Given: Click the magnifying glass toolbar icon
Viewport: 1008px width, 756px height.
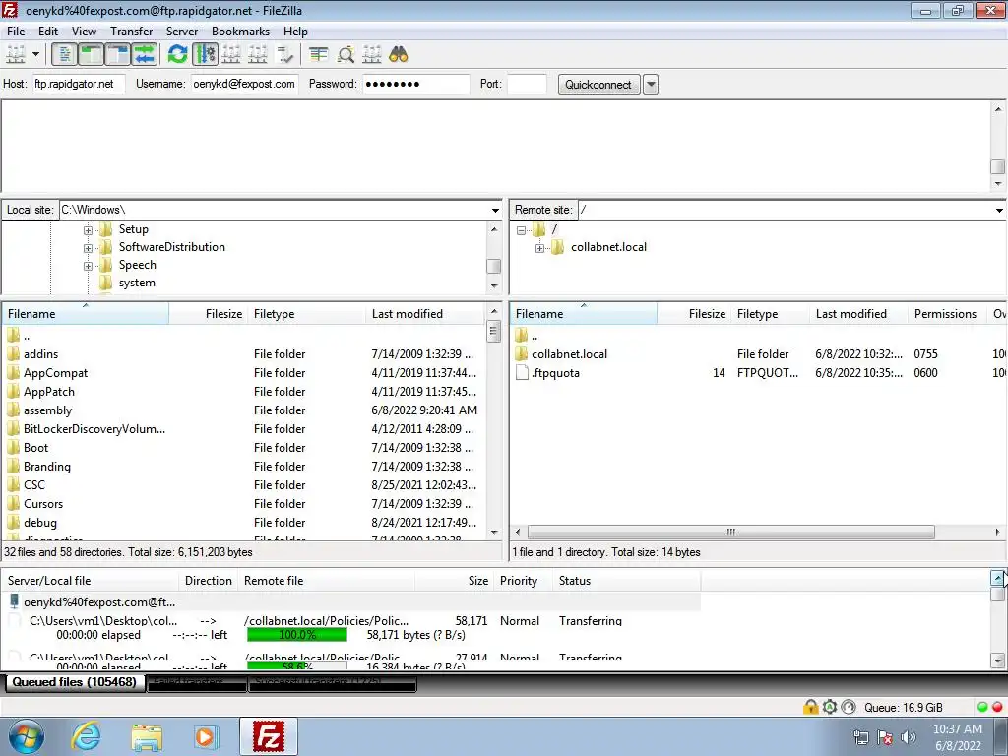Looking at the screenshot, I should [x=346, y=55].
